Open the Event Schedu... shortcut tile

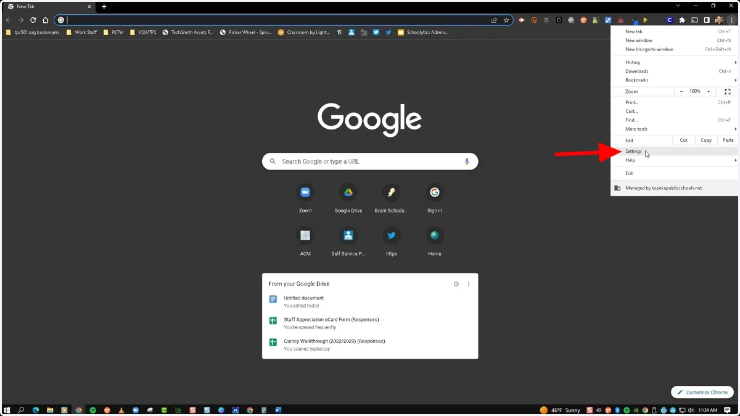[392, 198]
